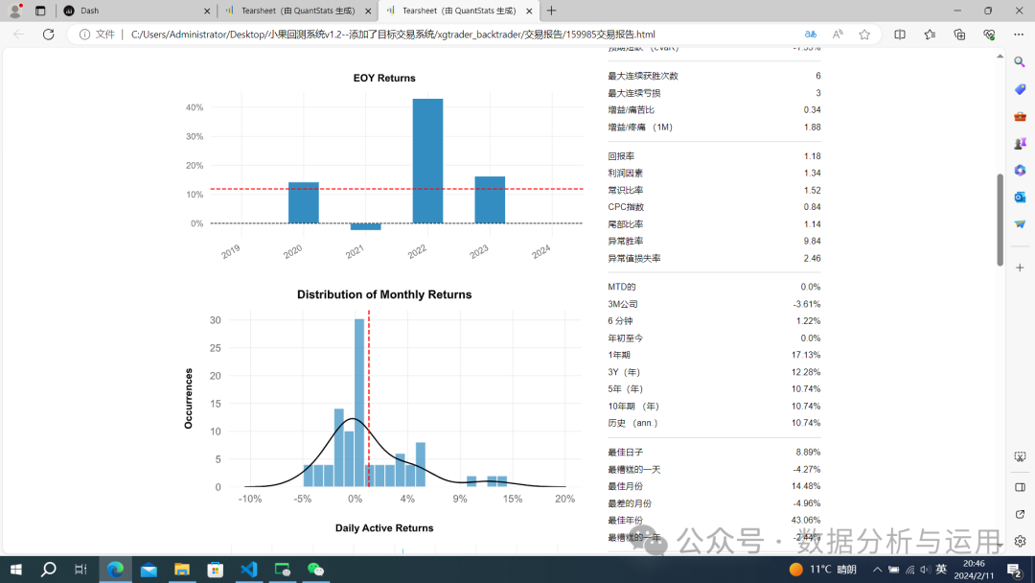Click the 43.06% best year value
1035x583 pixels.
tap(806, 521)
